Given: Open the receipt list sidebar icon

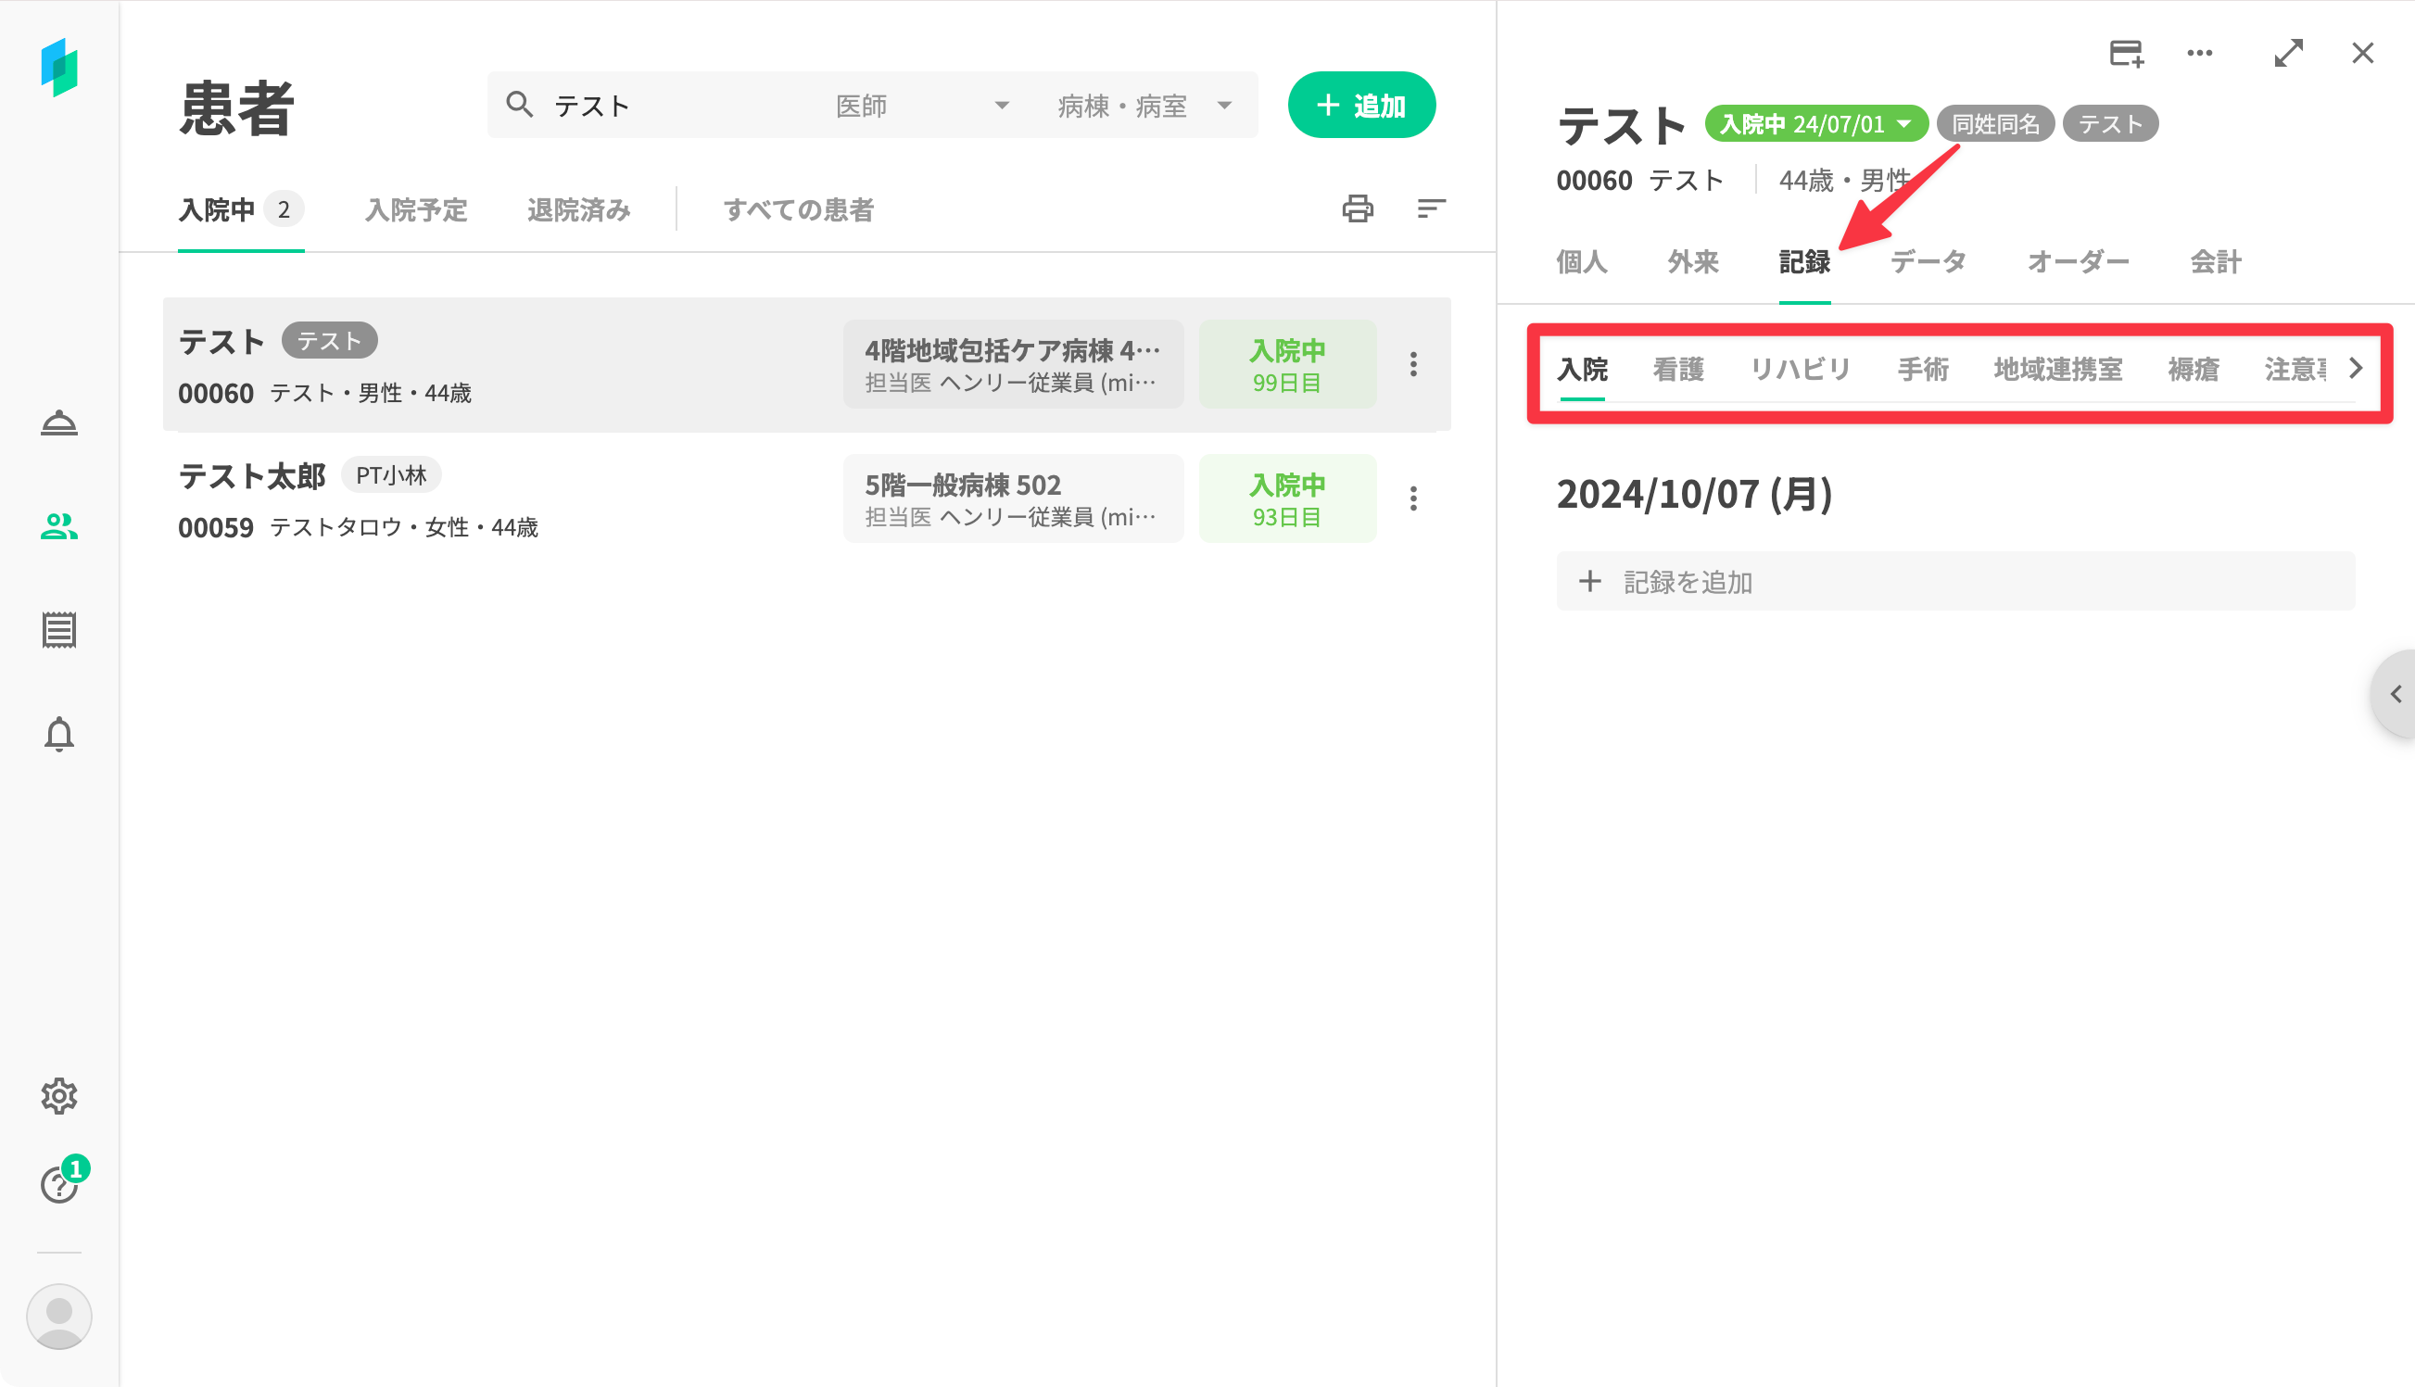Looking at the screenshot, I should click(59, 630).
